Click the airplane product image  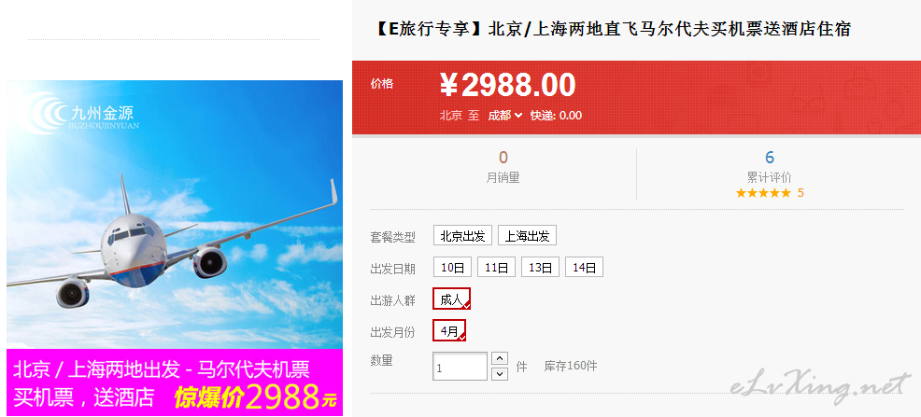click(175, 215)
